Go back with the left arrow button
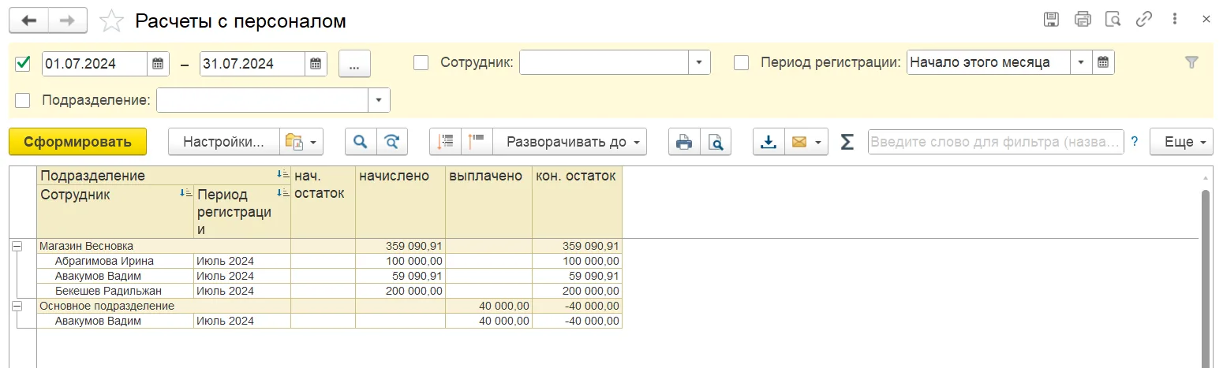The image size is (1223, 368). pos(28,20)
